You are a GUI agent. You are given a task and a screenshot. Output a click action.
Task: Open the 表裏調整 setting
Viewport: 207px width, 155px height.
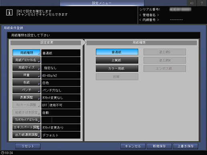tap(26, 97)
